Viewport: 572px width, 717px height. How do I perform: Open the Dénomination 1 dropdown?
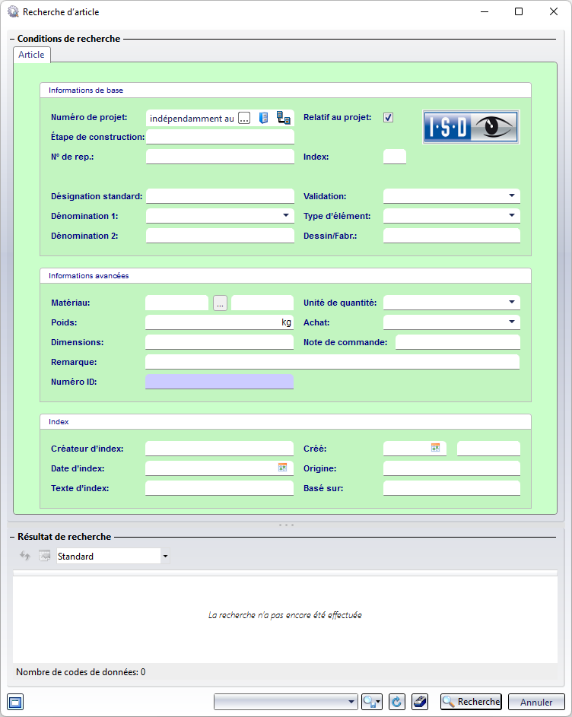tap(285, 215)
